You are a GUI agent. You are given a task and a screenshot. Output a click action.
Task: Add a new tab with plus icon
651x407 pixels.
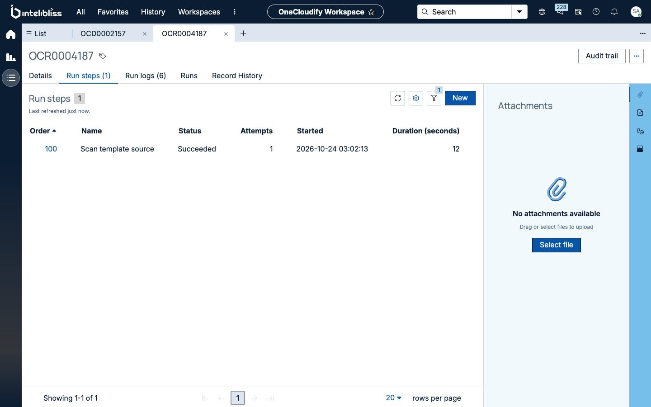[243, 33]
